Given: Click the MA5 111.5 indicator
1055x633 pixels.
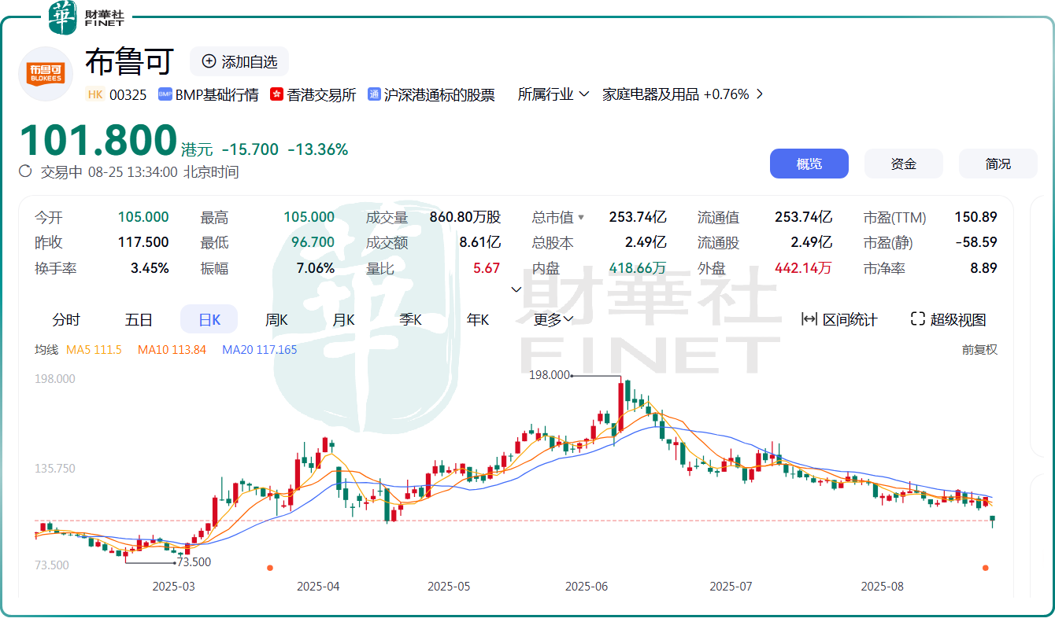Looking at the screenshot, I should [x=94, y=349].
